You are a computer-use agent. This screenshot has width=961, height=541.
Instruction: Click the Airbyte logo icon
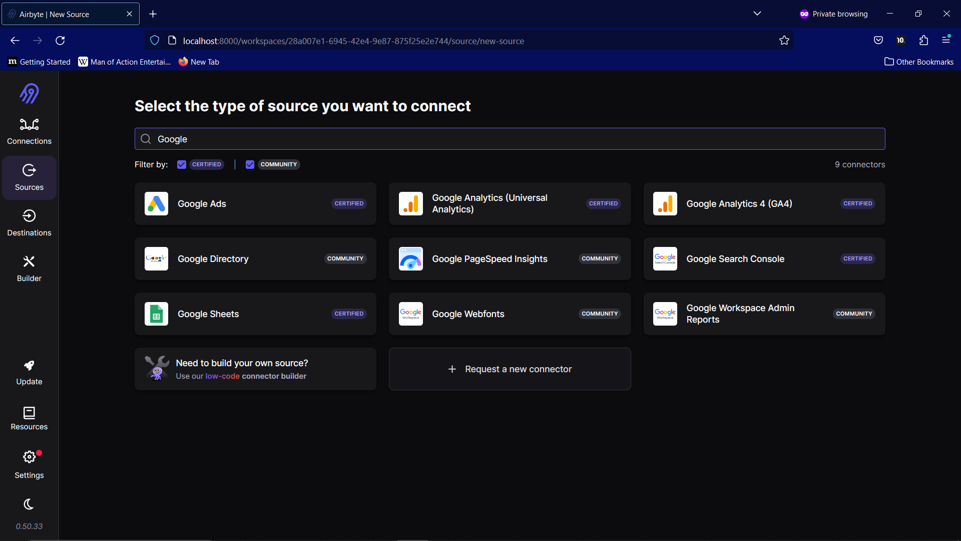(29, 93)
